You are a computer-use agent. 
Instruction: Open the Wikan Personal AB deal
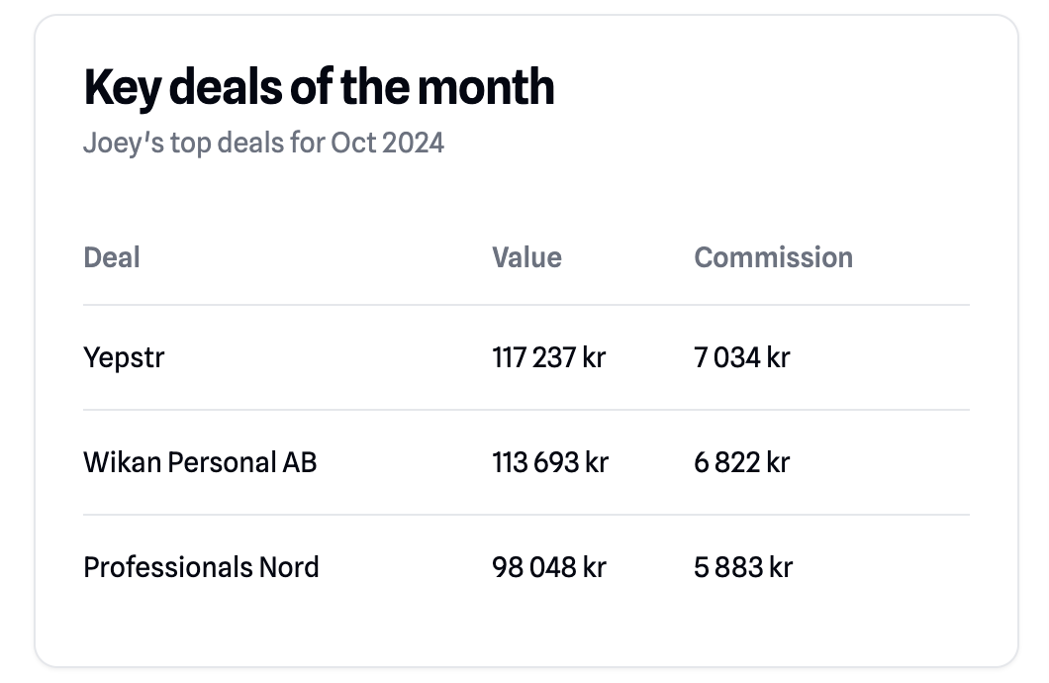(200, 462)
